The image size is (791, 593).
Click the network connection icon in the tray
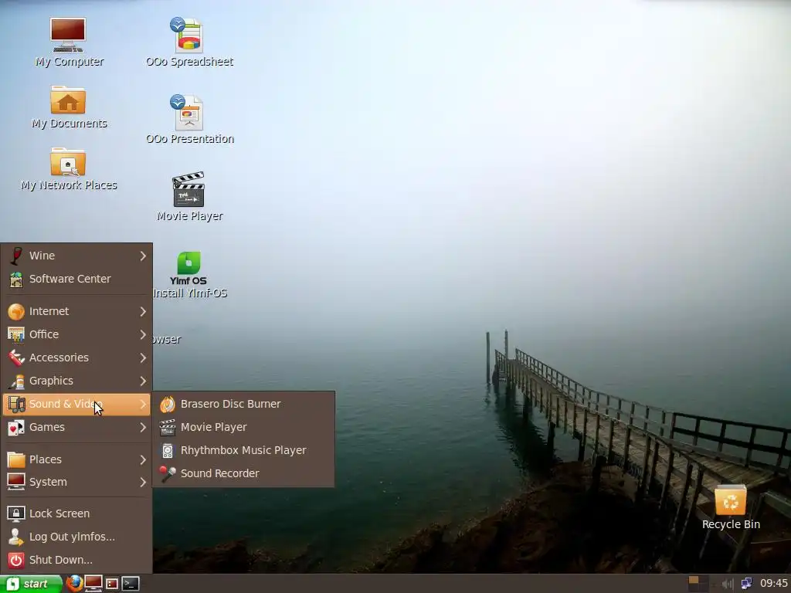[x=747, y=584]
